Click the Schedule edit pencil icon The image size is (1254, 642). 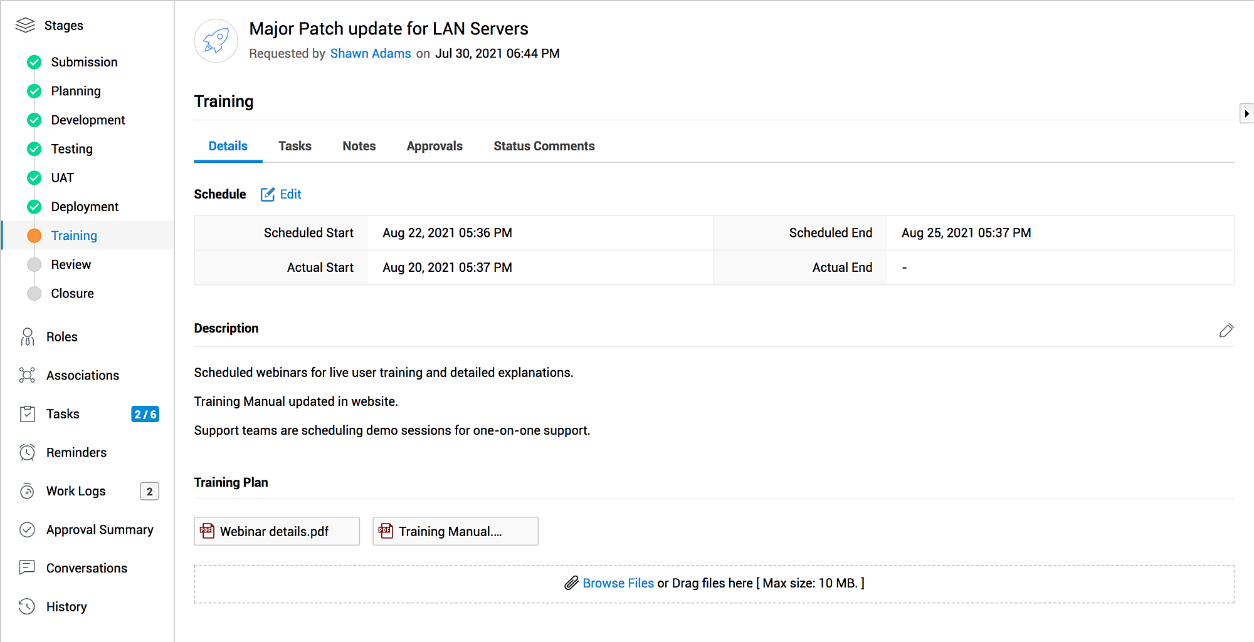(x=268, y=194)
